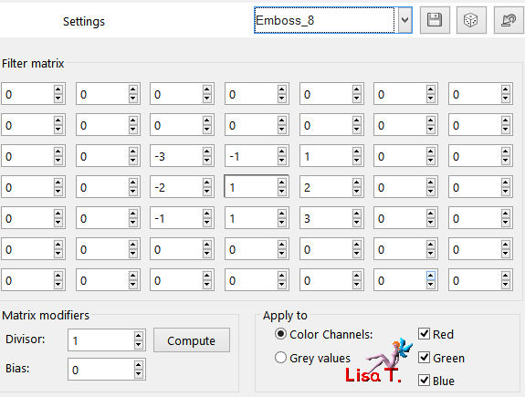Click the top-left matrix cell field
Viewport: 525px width, 397px height.
[27, 94]
